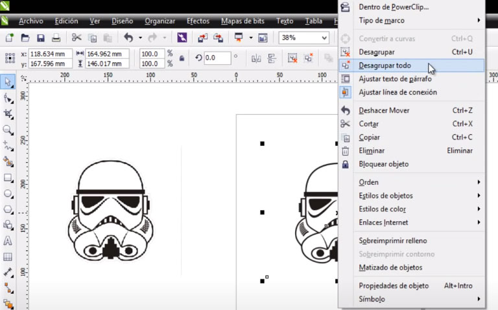Choose Eliminar in context menu
498x310 pixels.
click(x=412, y=150)
